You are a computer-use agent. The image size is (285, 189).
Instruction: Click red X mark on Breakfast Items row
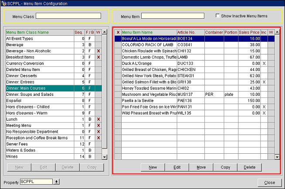(x=98, y=57)
